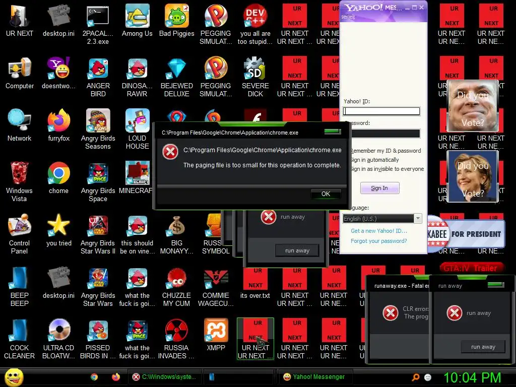
Task: Open the ANGER BIRD desktop icon
Action: 98,77
